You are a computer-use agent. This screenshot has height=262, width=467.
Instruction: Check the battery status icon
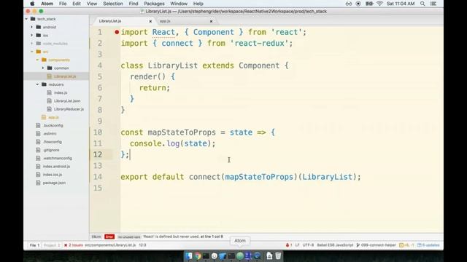point(369,4)
